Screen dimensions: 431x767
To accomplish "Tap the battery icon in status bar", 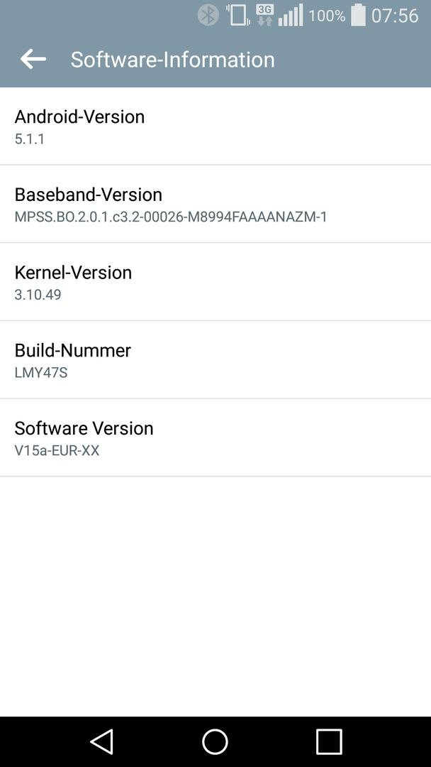I will pyautogui.click(x=358, y=15).
